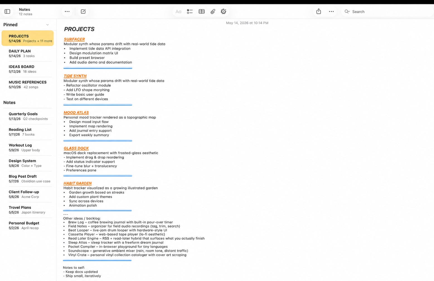Open the Travel Plans note
This screenshot has height=281, width=434.
tap(28, 210)
